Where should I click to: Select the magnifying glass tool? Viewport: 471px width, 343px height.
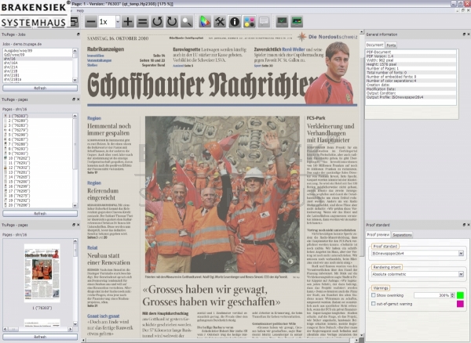tap(187, 22)
